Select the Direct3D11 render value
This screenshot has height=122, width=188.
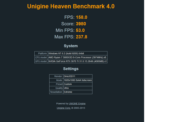point(78,76)
